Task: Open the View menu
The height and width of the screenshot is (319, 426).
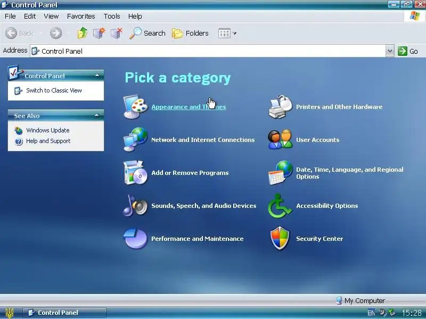Action: 51,16
